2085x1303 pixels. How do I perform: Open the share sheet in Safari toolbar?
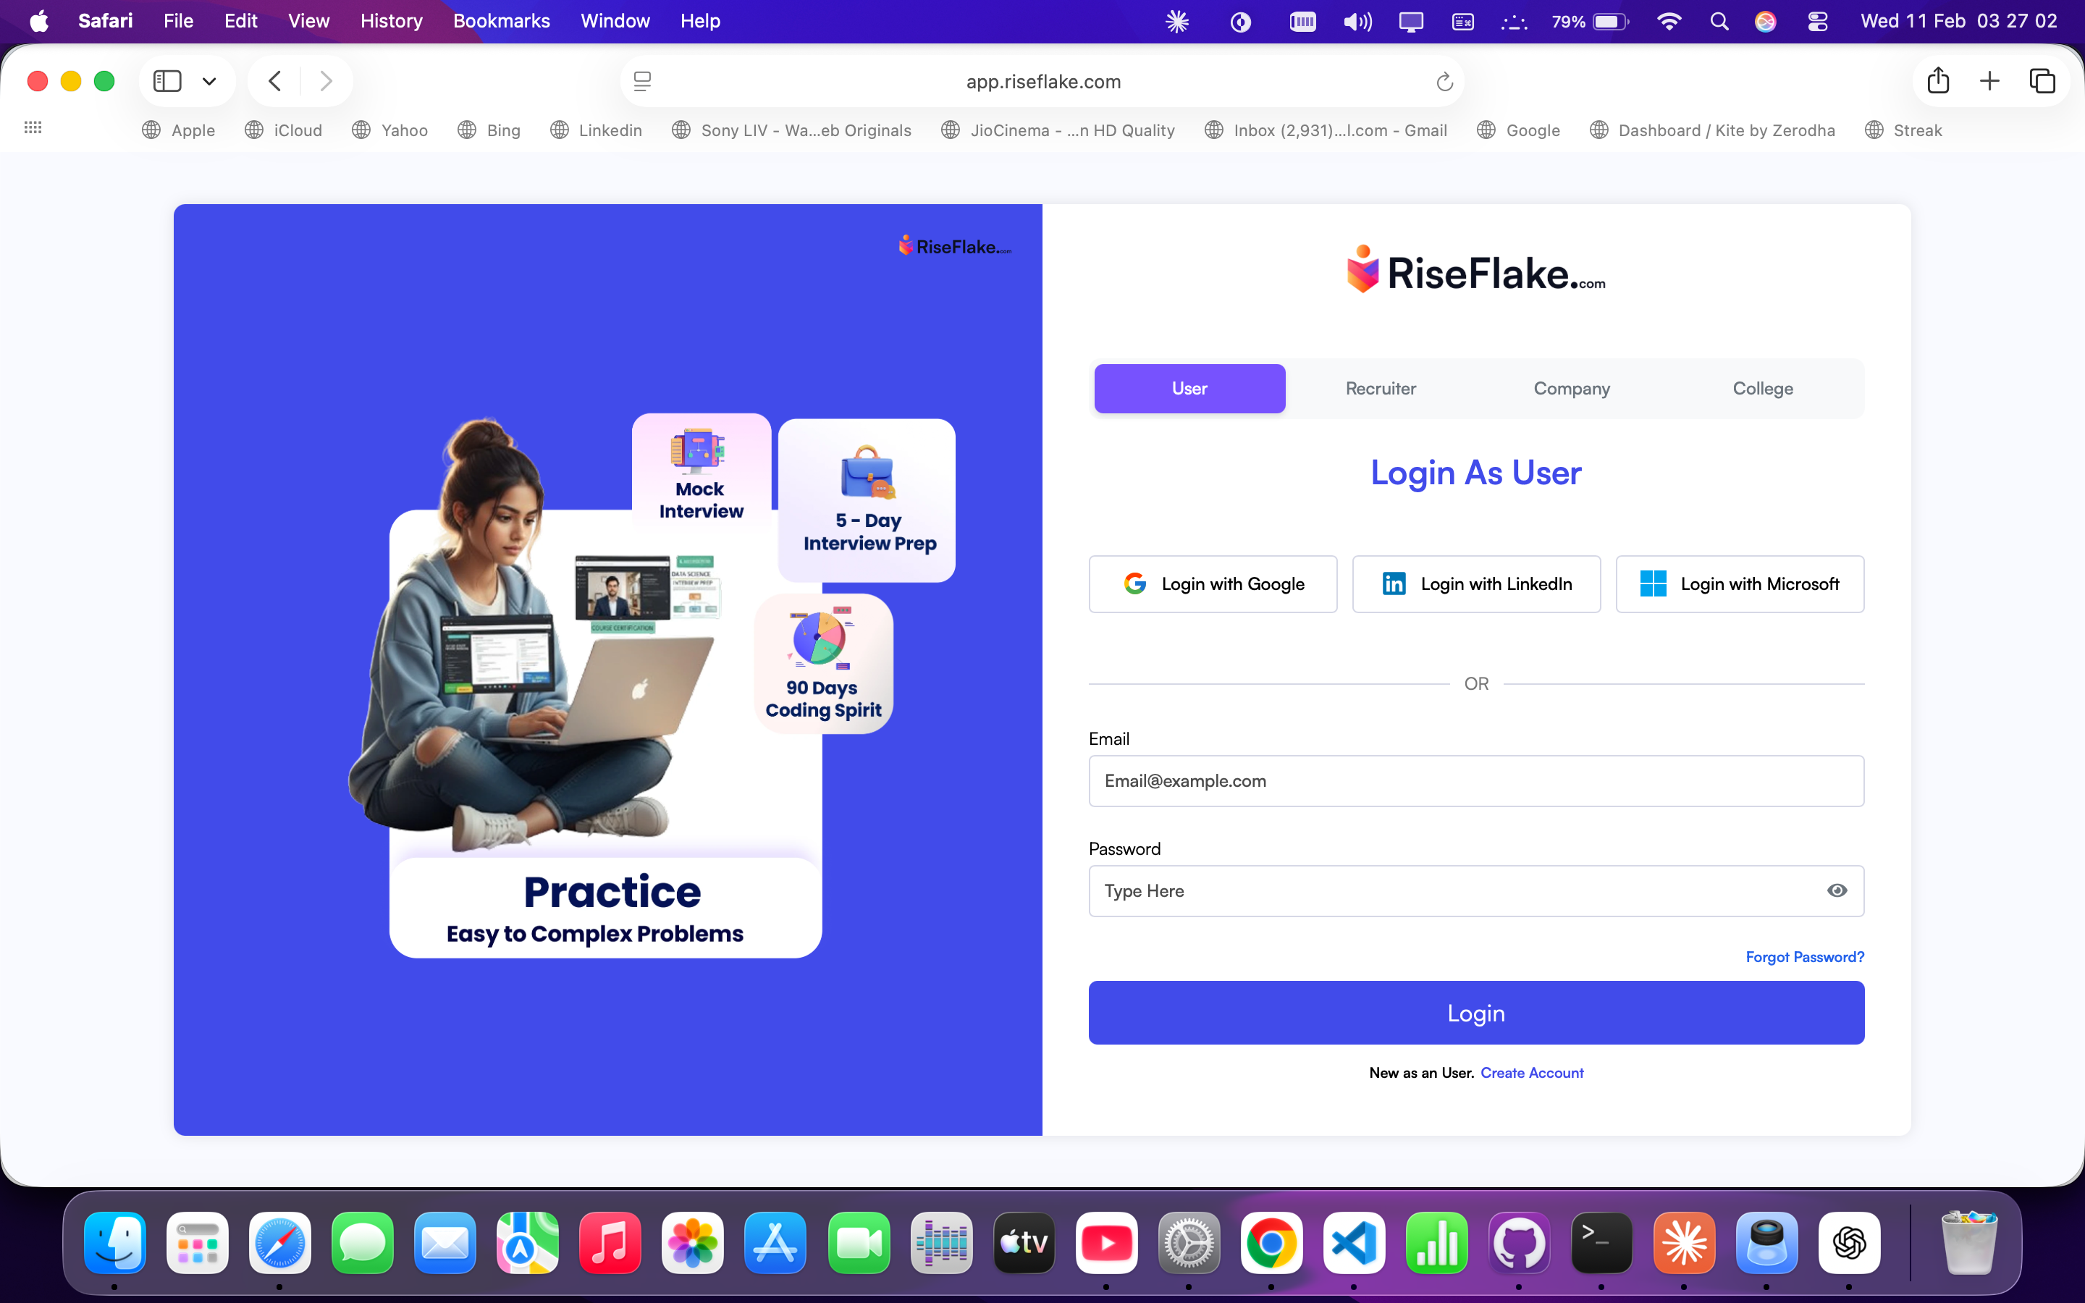coord(1939,80)
